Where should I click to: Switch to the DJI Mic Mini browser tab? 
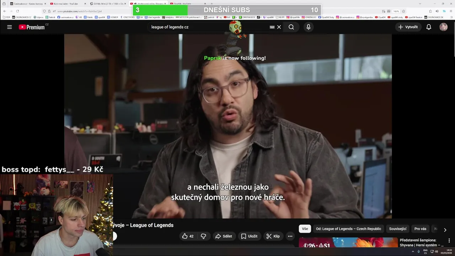coord(108,4)
